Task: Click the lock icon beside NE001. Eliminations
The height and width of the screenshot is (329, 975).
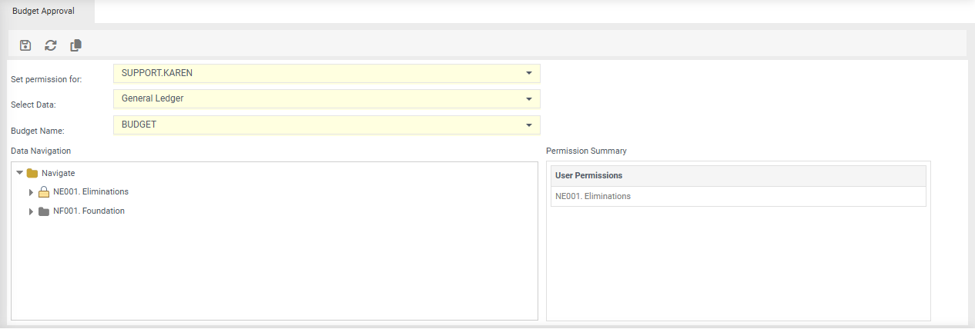Action: coord(44,192)
